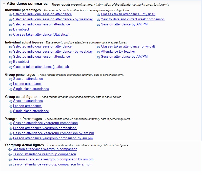202x183 pixels.
Task: Click report icon beside Classes taken attendance (Statistical) percentages
Action: point(11,35)
